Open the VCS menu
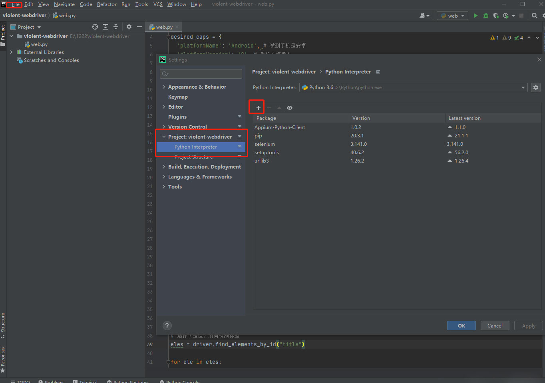The width and height of the screenshot is (545, 383). (158, 4)
